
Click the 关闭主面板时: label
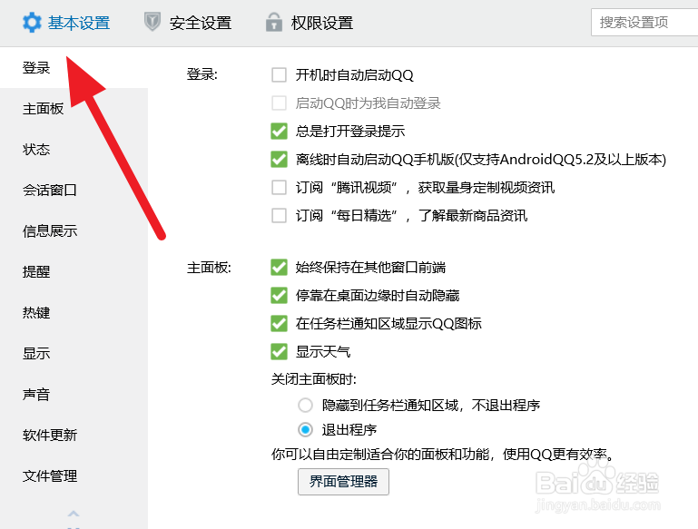(x=314, y=379)
